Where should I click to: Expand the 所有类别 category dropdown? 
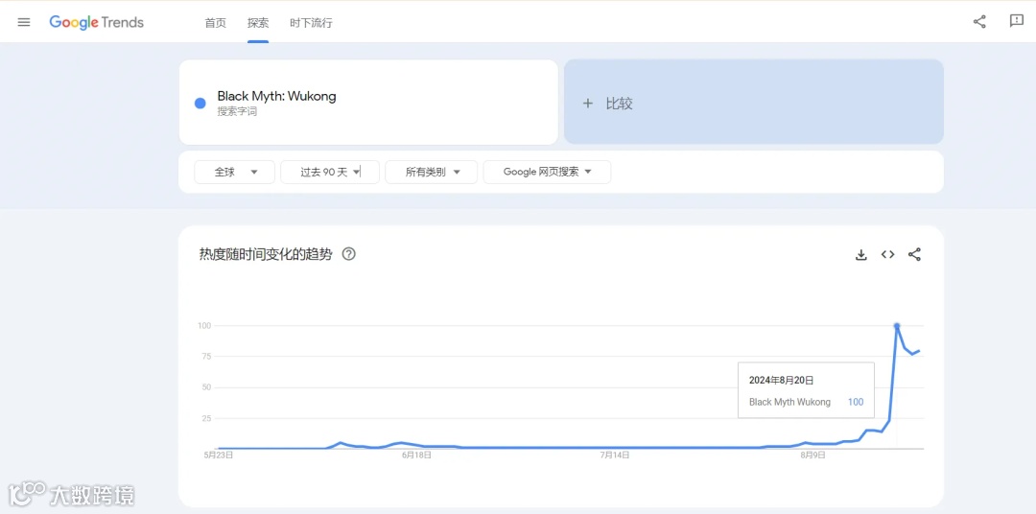point(432,172)
